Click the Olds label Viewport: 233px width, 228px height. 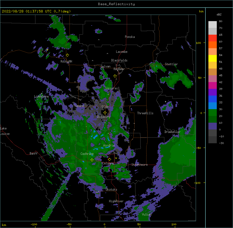pos(105,107)
